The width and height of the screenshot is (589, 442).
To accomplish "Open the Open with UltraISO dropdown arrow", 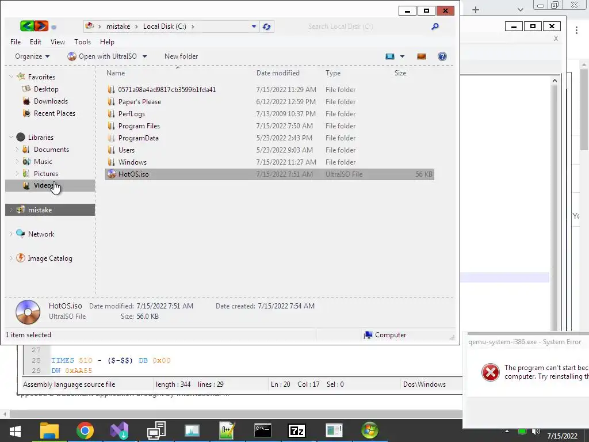I will tap(144, 56).
